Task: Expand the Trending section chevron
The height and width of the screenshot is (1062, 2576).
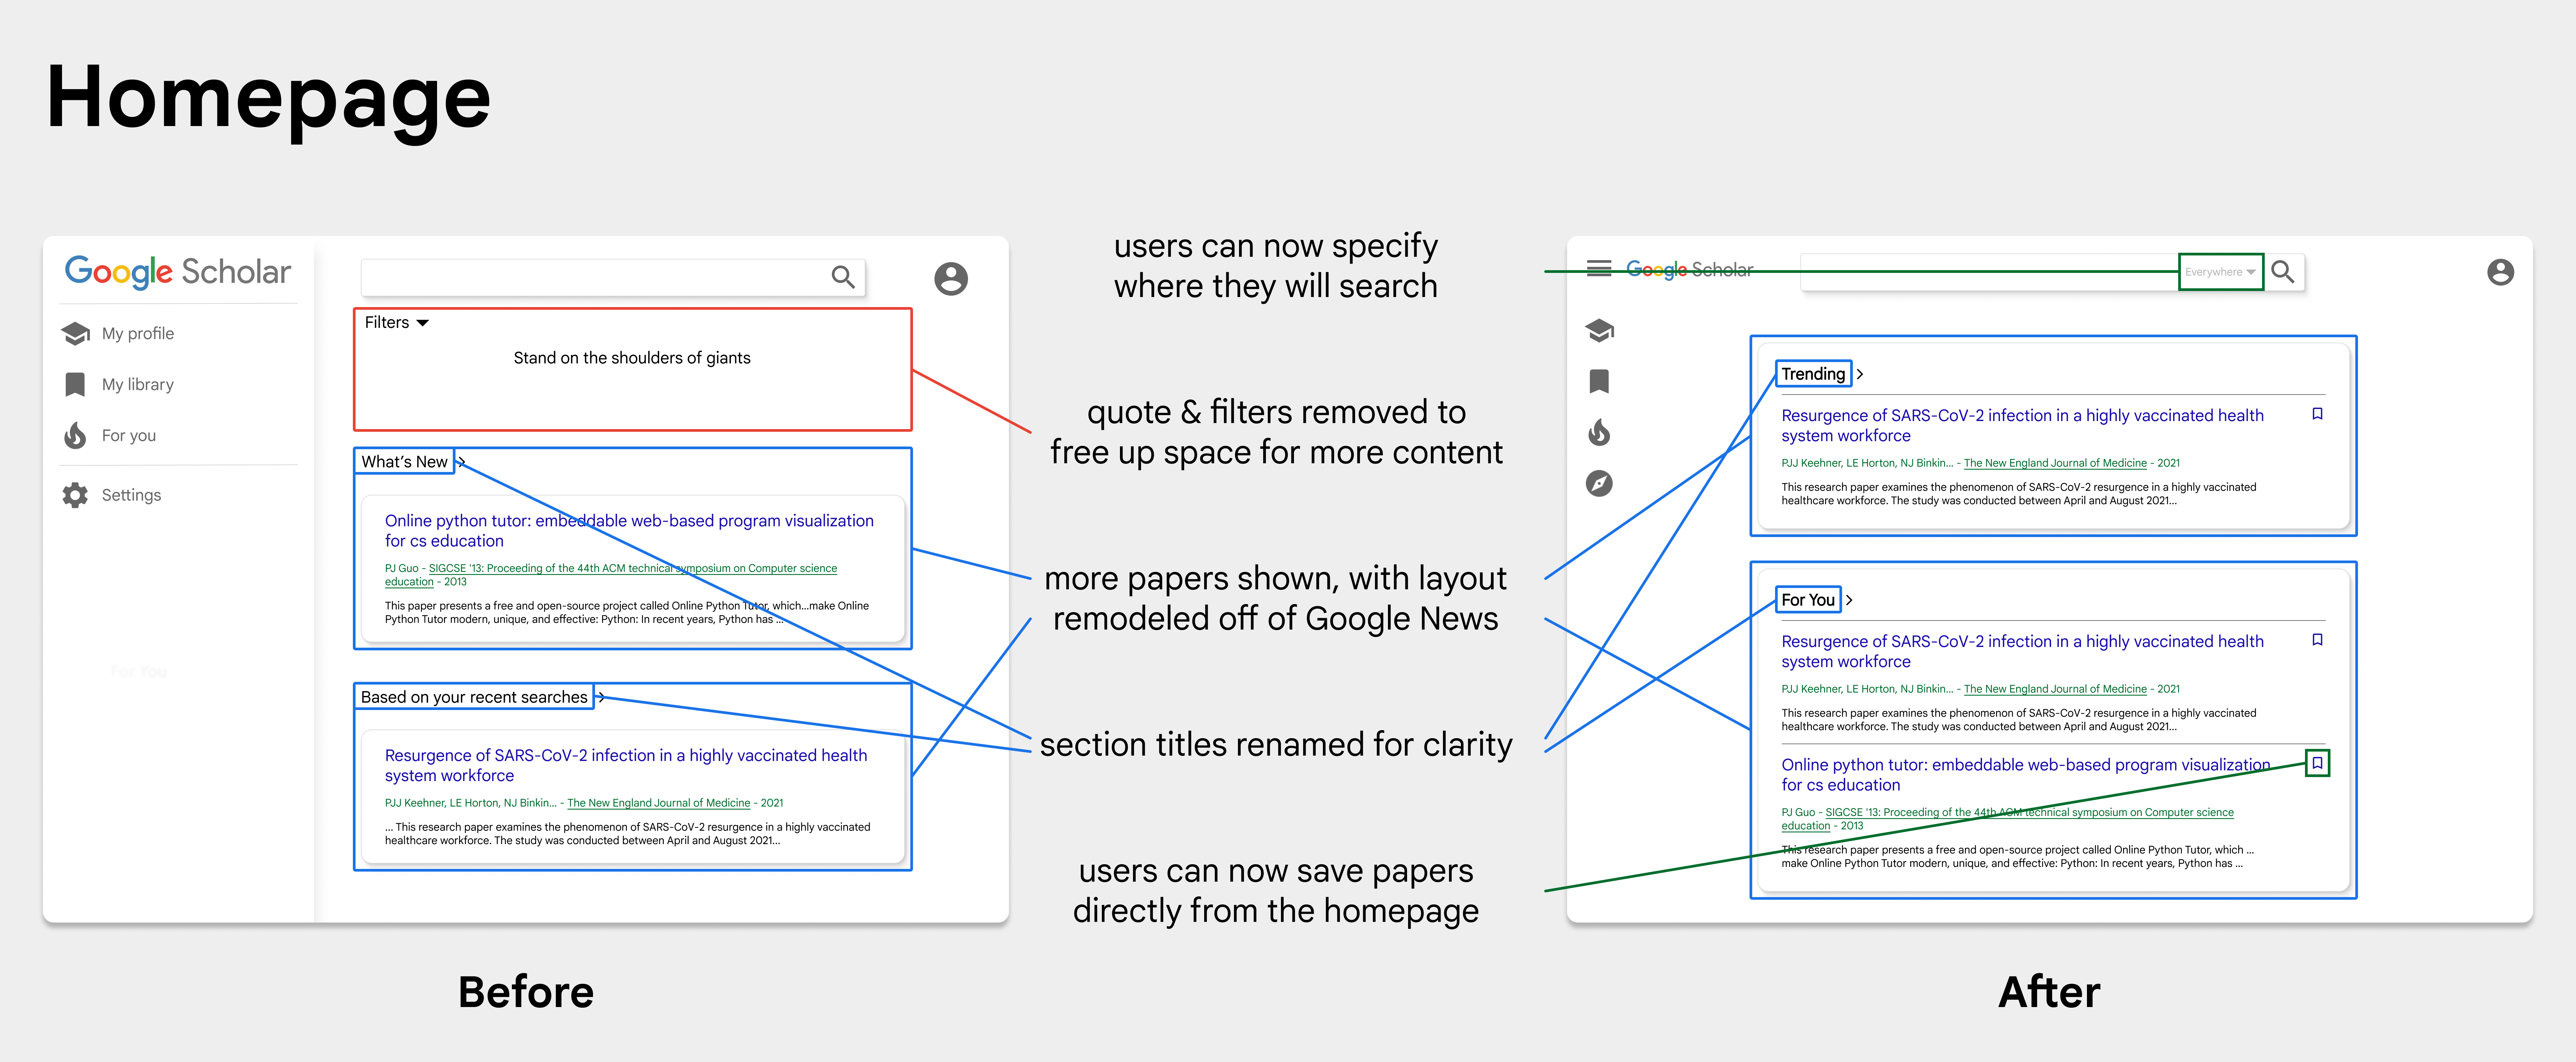Action: (1860, 374)
